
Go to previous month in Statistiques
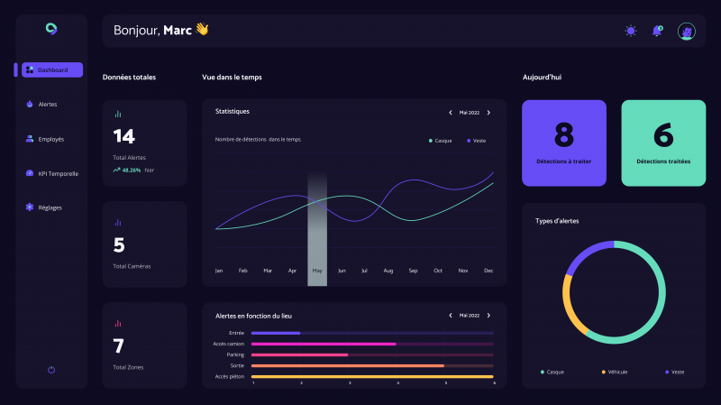(x=451, y=113)
